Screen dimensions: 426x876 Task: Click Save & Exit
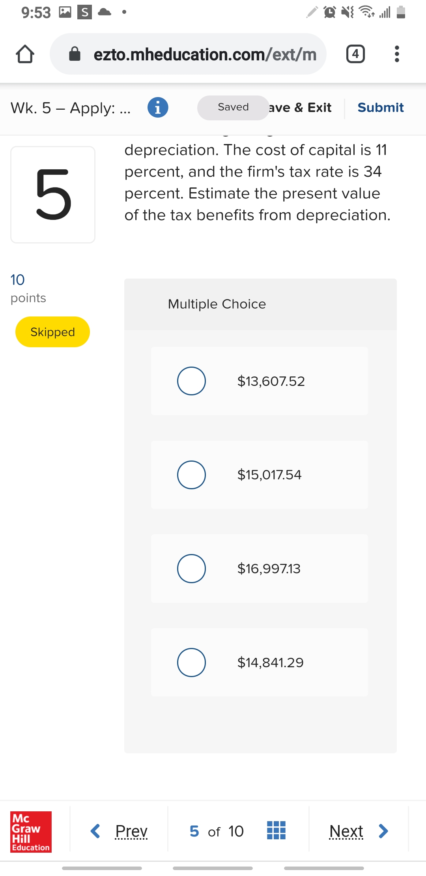pos(301,107)
